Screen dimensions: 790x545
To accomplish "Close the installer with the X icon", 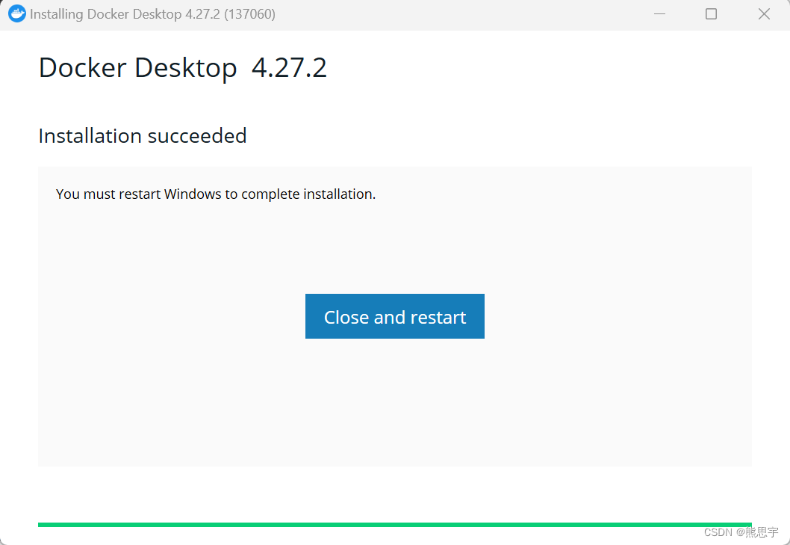I will pyautogui.click(x=764, y=13).
